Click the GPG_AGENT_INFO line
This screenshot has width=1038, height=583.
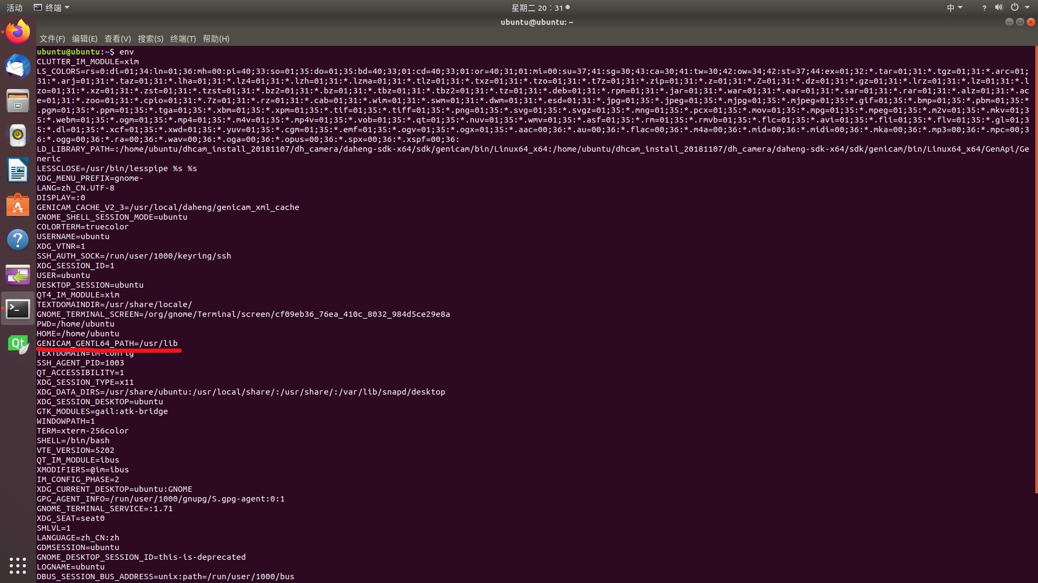[161, 499]
